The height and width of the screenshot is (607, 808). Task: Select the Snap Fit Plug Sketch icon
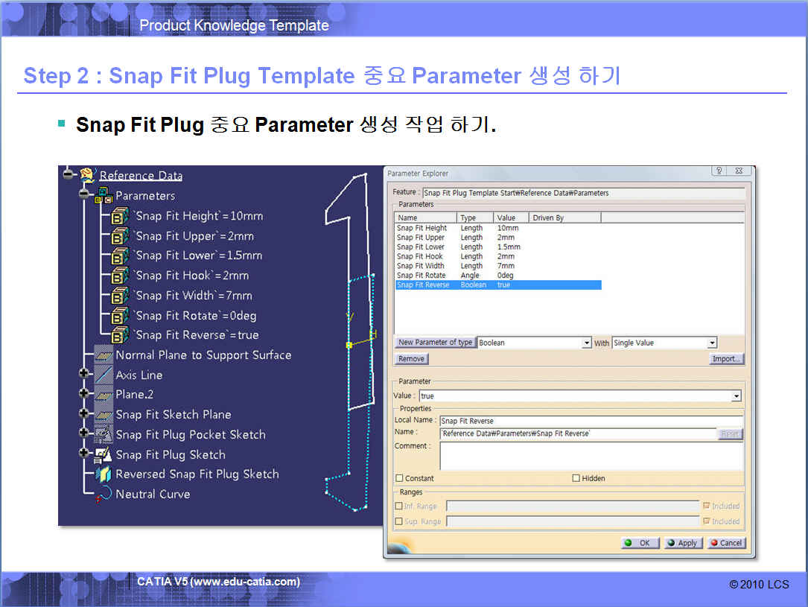tap(104, 454)
